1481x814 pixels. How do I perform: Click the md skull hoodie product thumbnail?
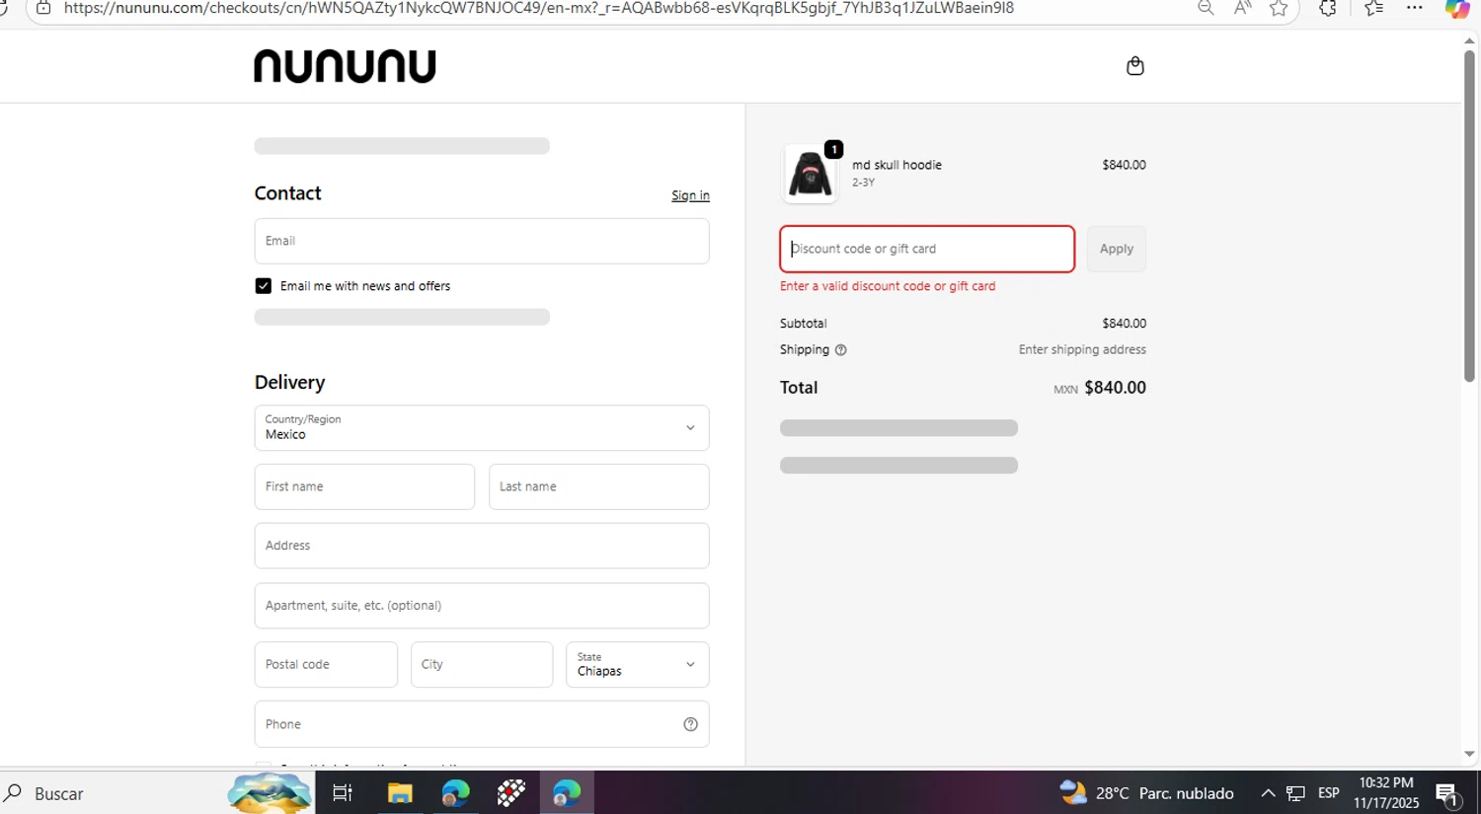tap(810, 174)
